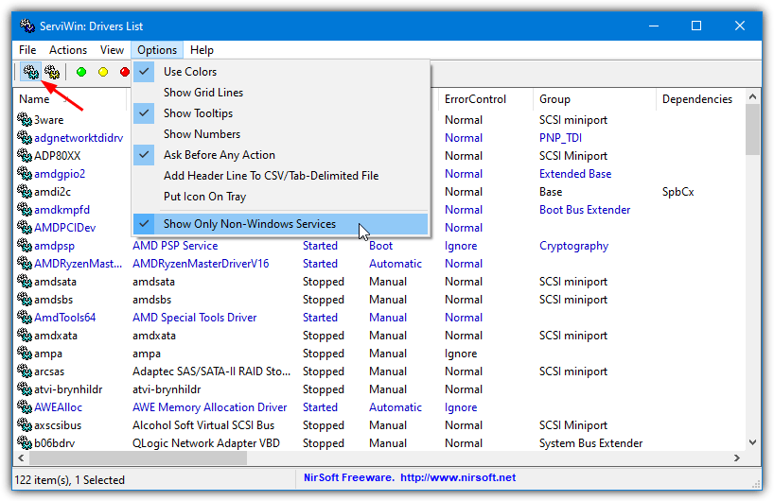Click the atvi-brynhildr row gear icon

tap(25, 389)
